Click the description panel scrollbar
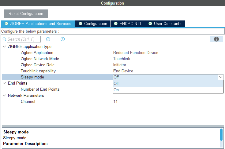 pyautogui.click(x=221, y=134)
